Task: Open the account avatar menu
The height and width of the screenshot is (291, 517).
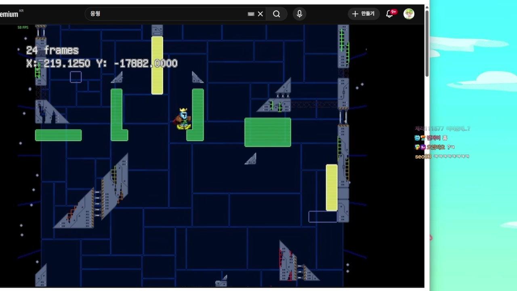Action: [x=409, y=14]
